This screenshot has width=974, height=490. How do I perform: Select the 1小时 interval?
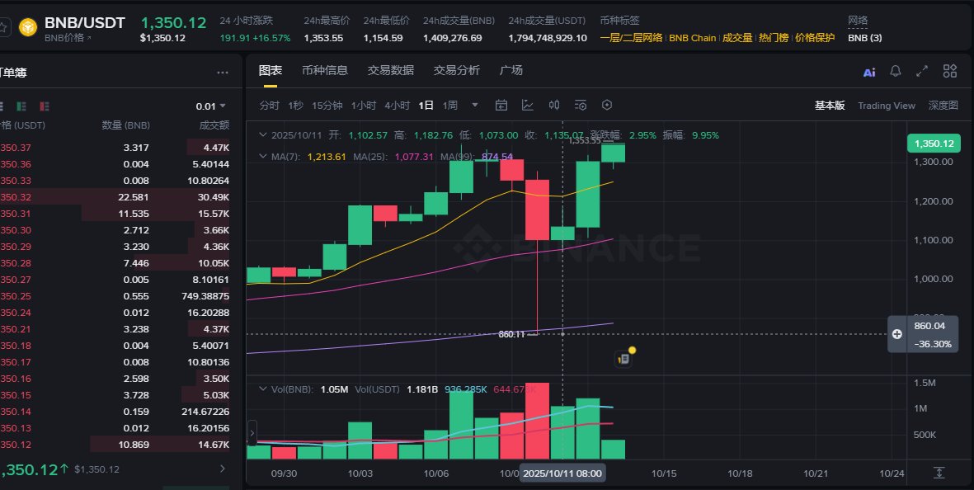[364, 106]
